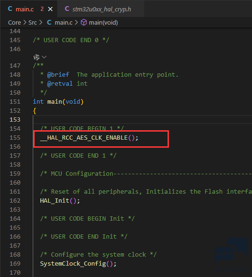Viewport: 252px width, 277px height.
Task: Close the main.c tab
Action: pyautogui.click(x=50, y=9)
